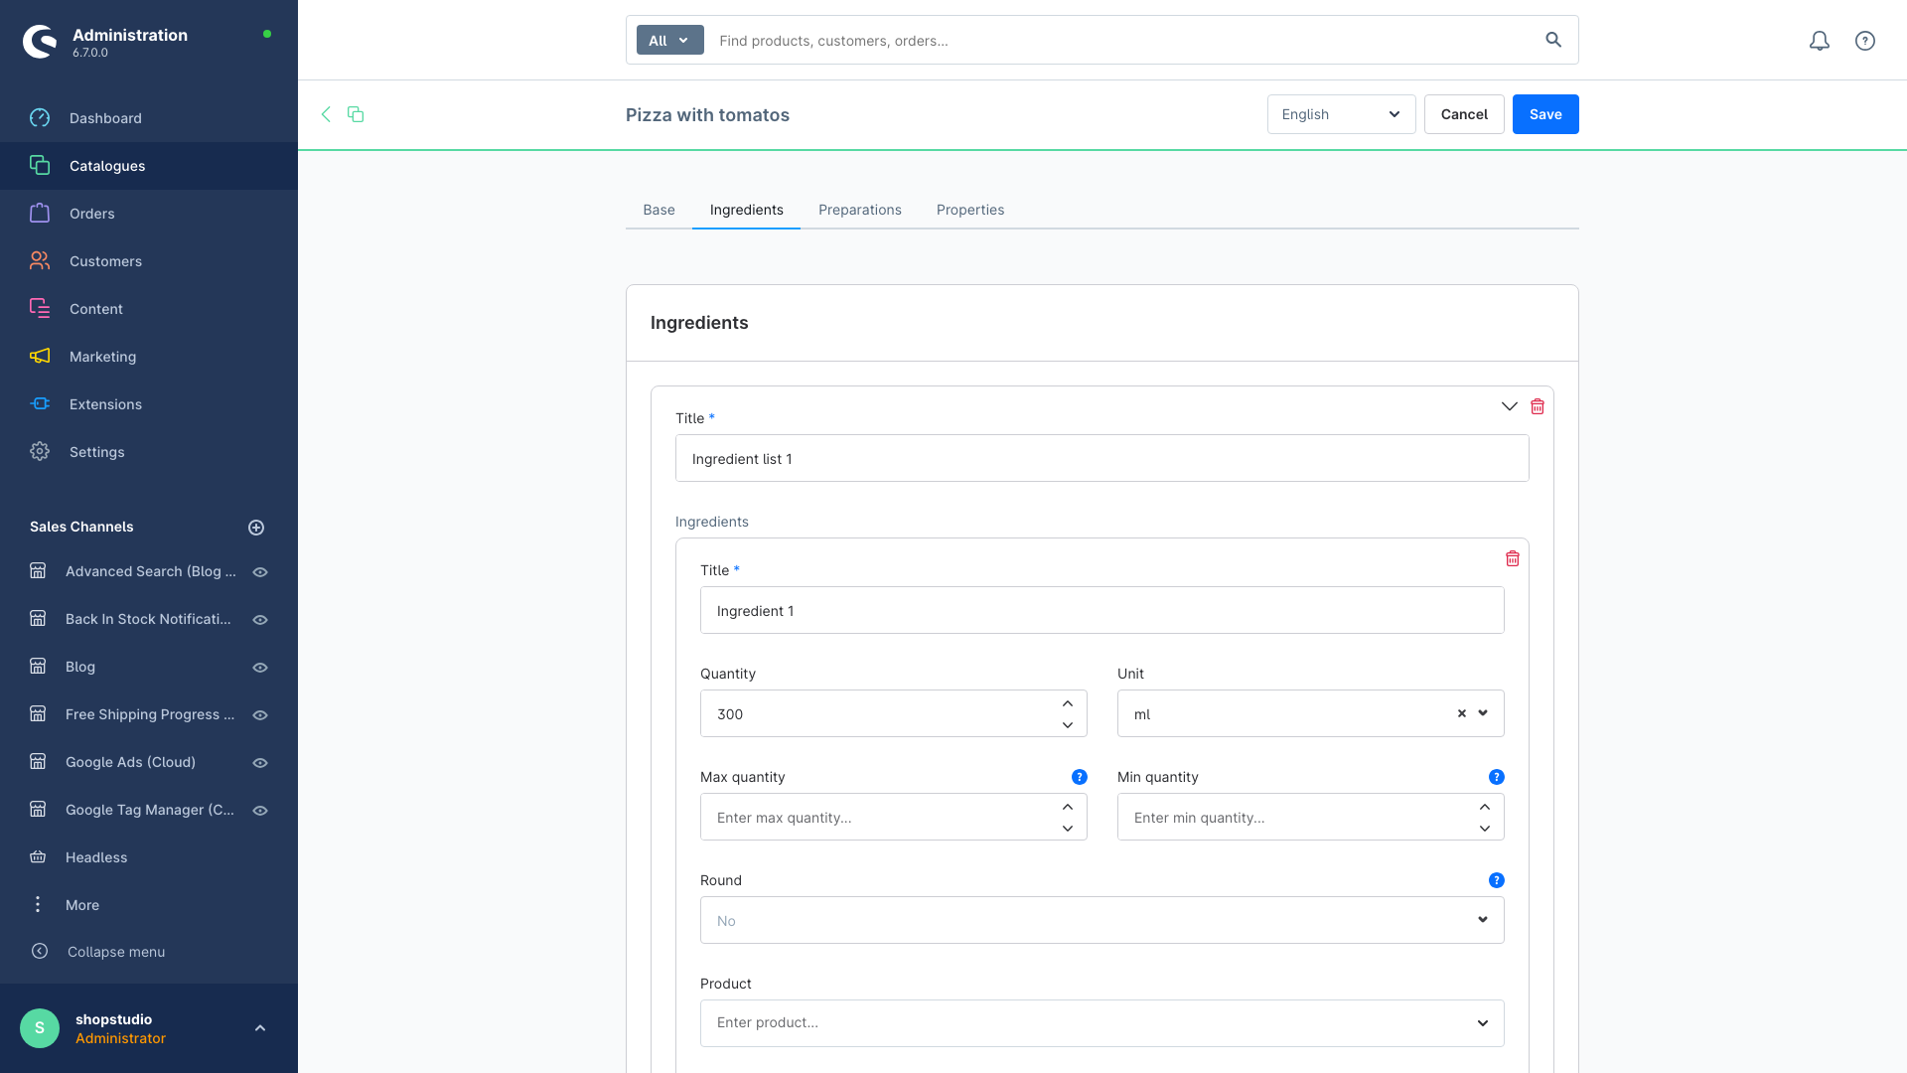1907x1073 pixels.
Task: Show the Round help tooltip icon
Action: 1497,880
